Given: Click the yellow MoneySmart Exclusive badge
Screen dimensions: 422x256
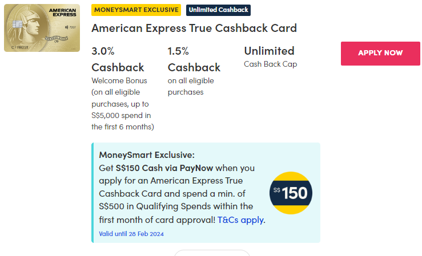Looking at the screenshot, I should point(136,10).
